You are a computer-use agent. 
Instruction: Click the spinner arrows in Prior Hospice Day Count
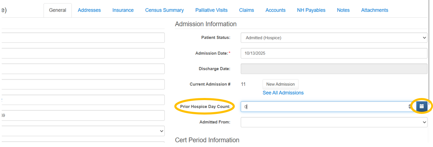(409, 107)
